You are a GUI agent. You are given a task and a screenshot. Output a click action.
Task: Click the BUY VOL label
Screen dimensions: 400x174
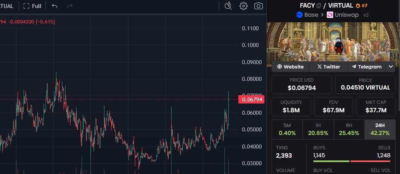point(323,170)
